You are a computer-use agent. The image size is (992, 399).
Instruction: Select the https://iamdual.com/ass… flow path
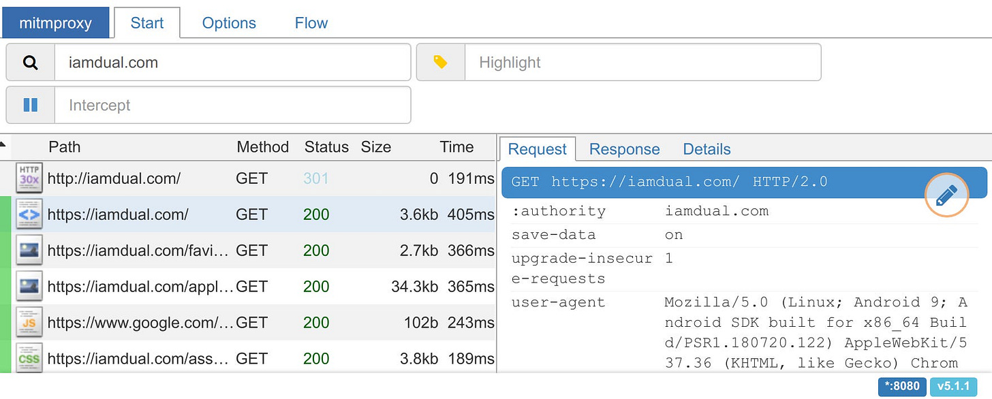[138, 359]
